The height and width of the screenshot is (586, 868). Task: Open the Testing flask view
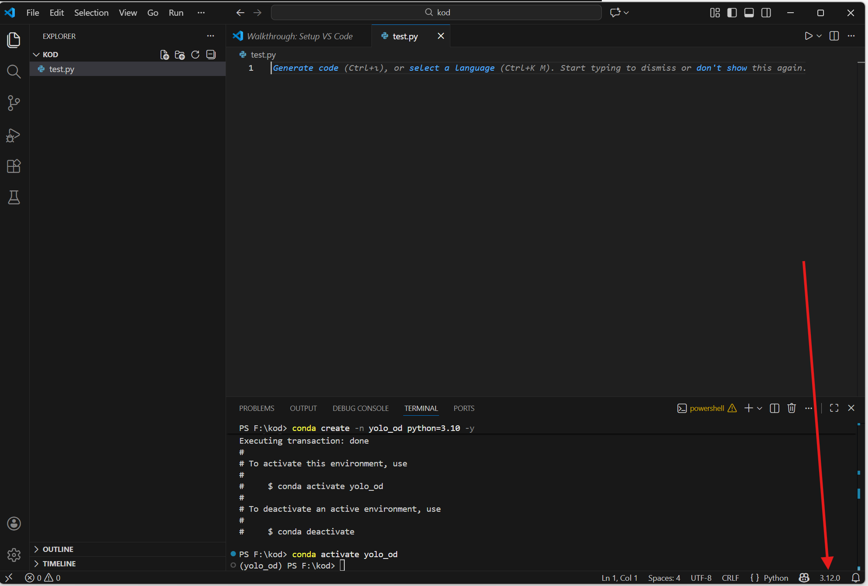[x=14, y=198]
